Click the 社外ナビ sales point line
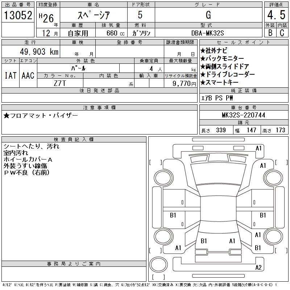 coord(214,50)
